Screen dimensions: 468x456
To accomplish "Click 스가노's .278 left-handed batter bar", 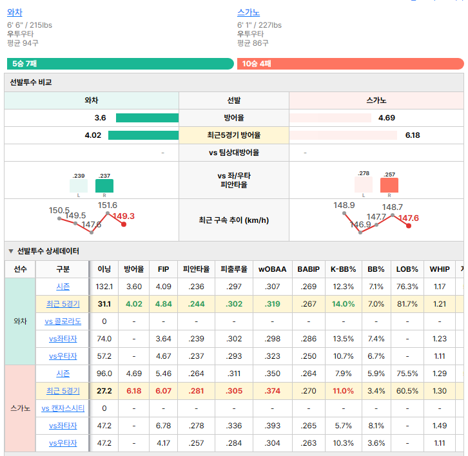I will click(x=364, y=185).
